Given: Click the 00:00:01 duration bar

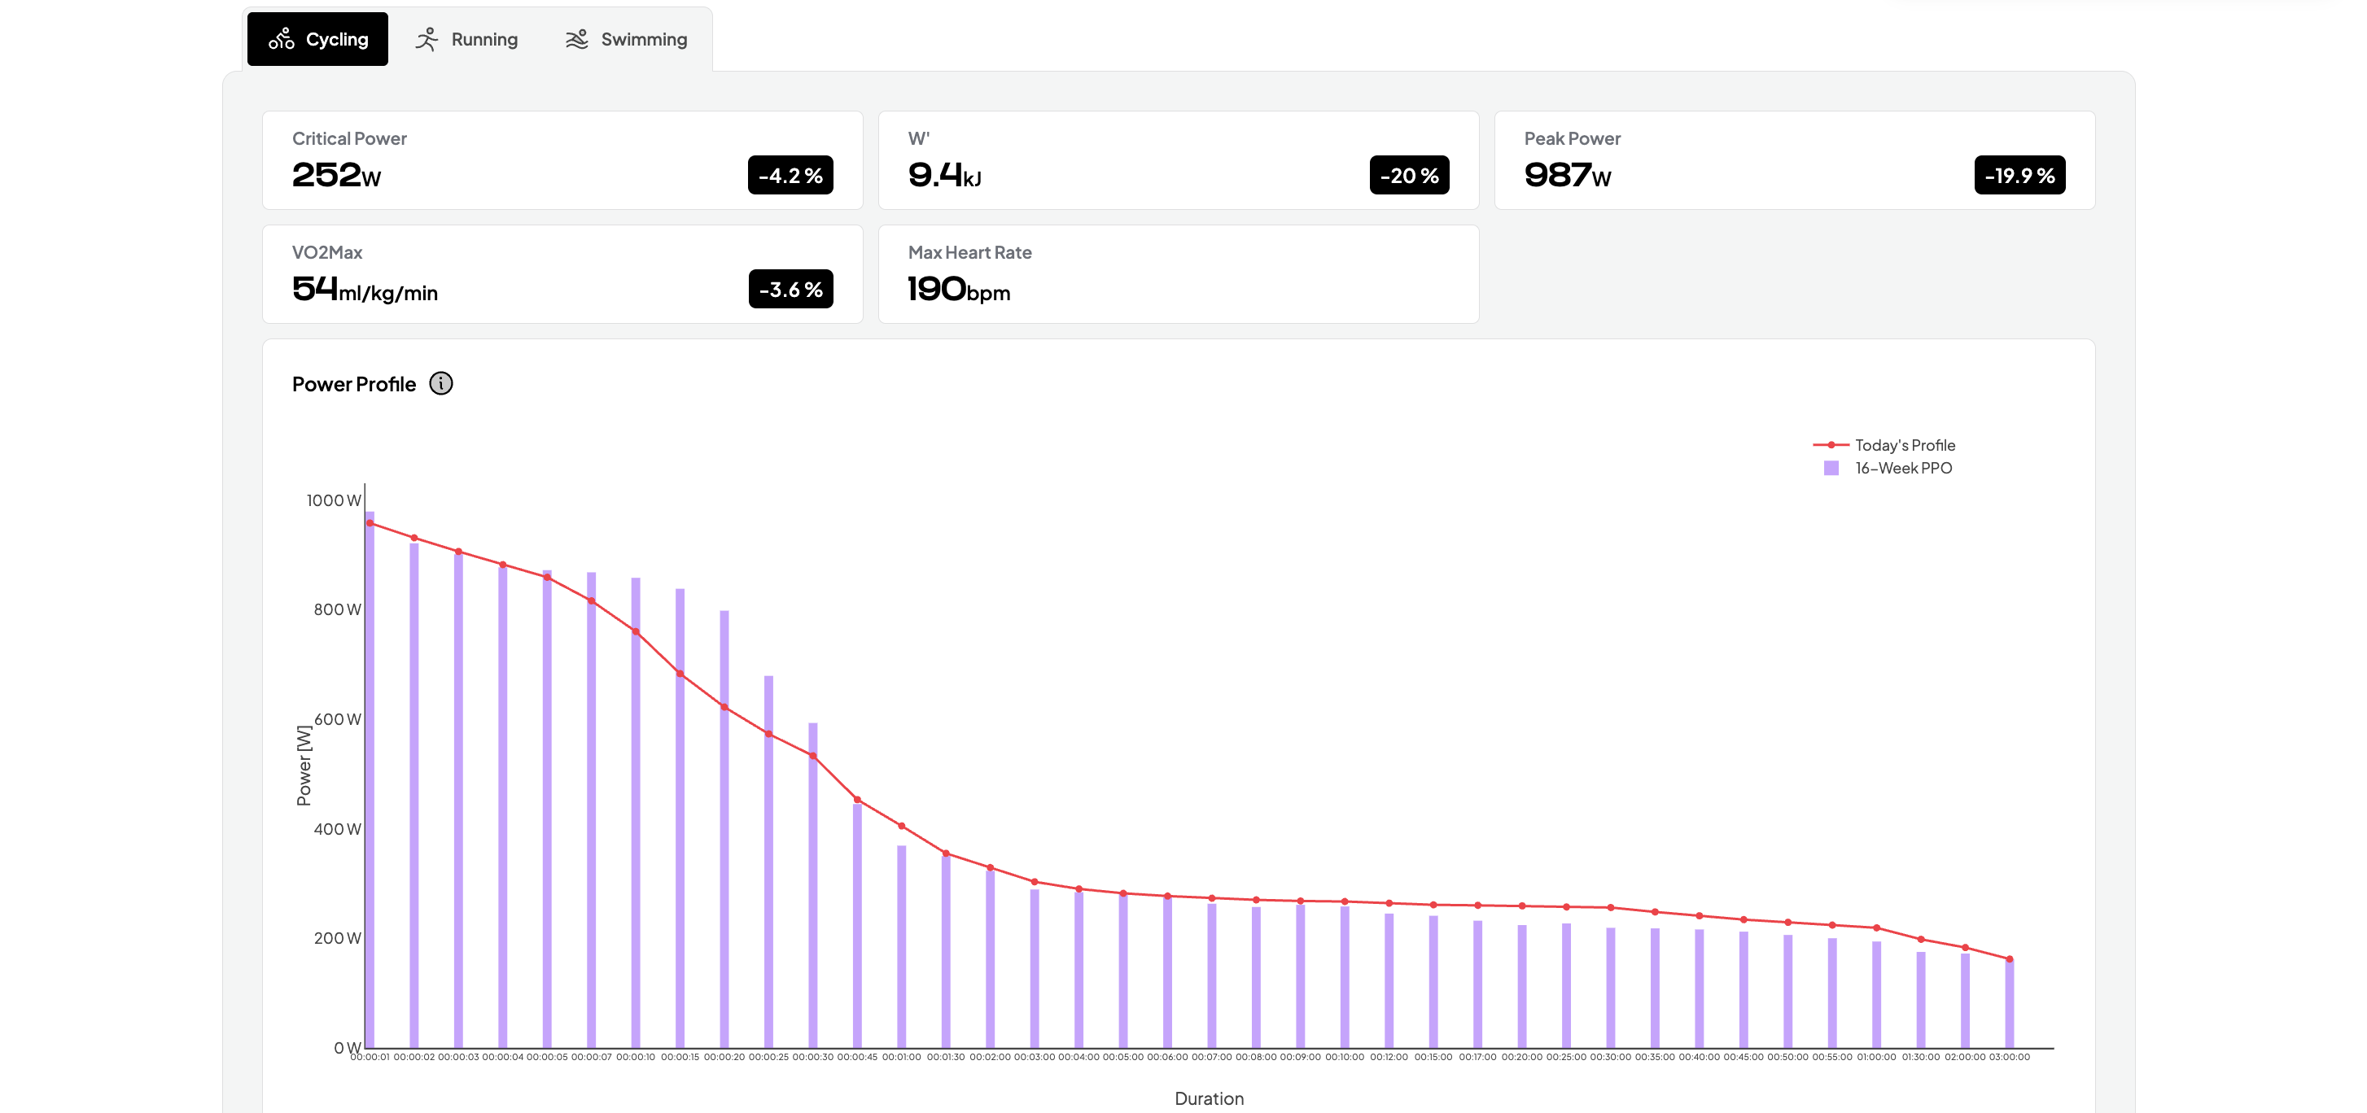Looking at the screenshot, I should (370, 780).
